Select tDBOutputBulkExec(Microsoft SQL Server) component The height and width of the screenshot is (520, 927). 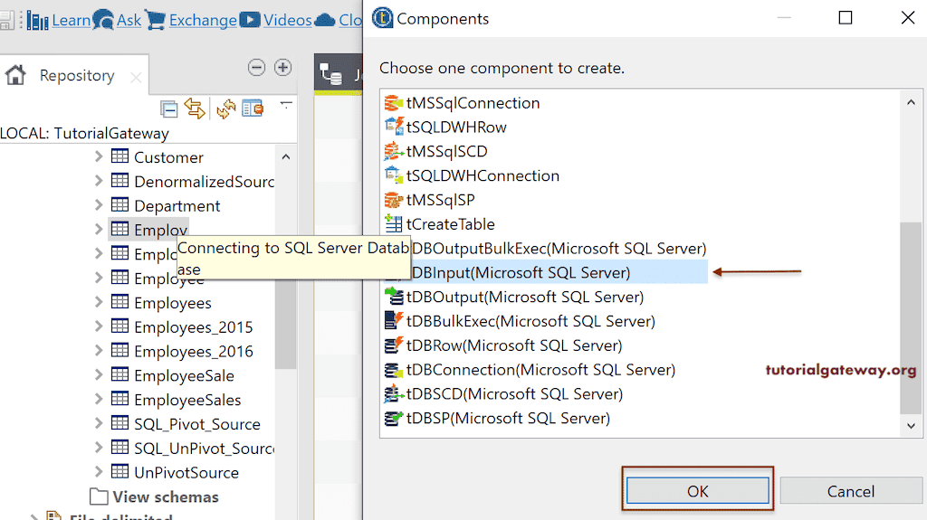pos(559,248)
